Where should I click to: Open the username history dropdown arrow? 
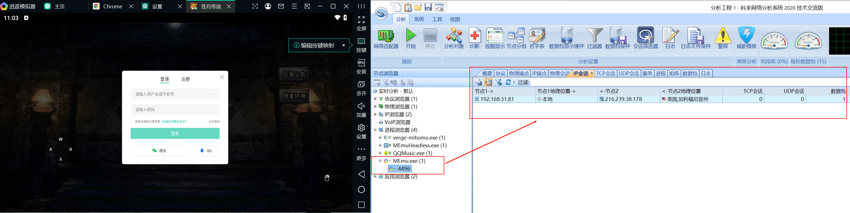click(x=214, y=94)
